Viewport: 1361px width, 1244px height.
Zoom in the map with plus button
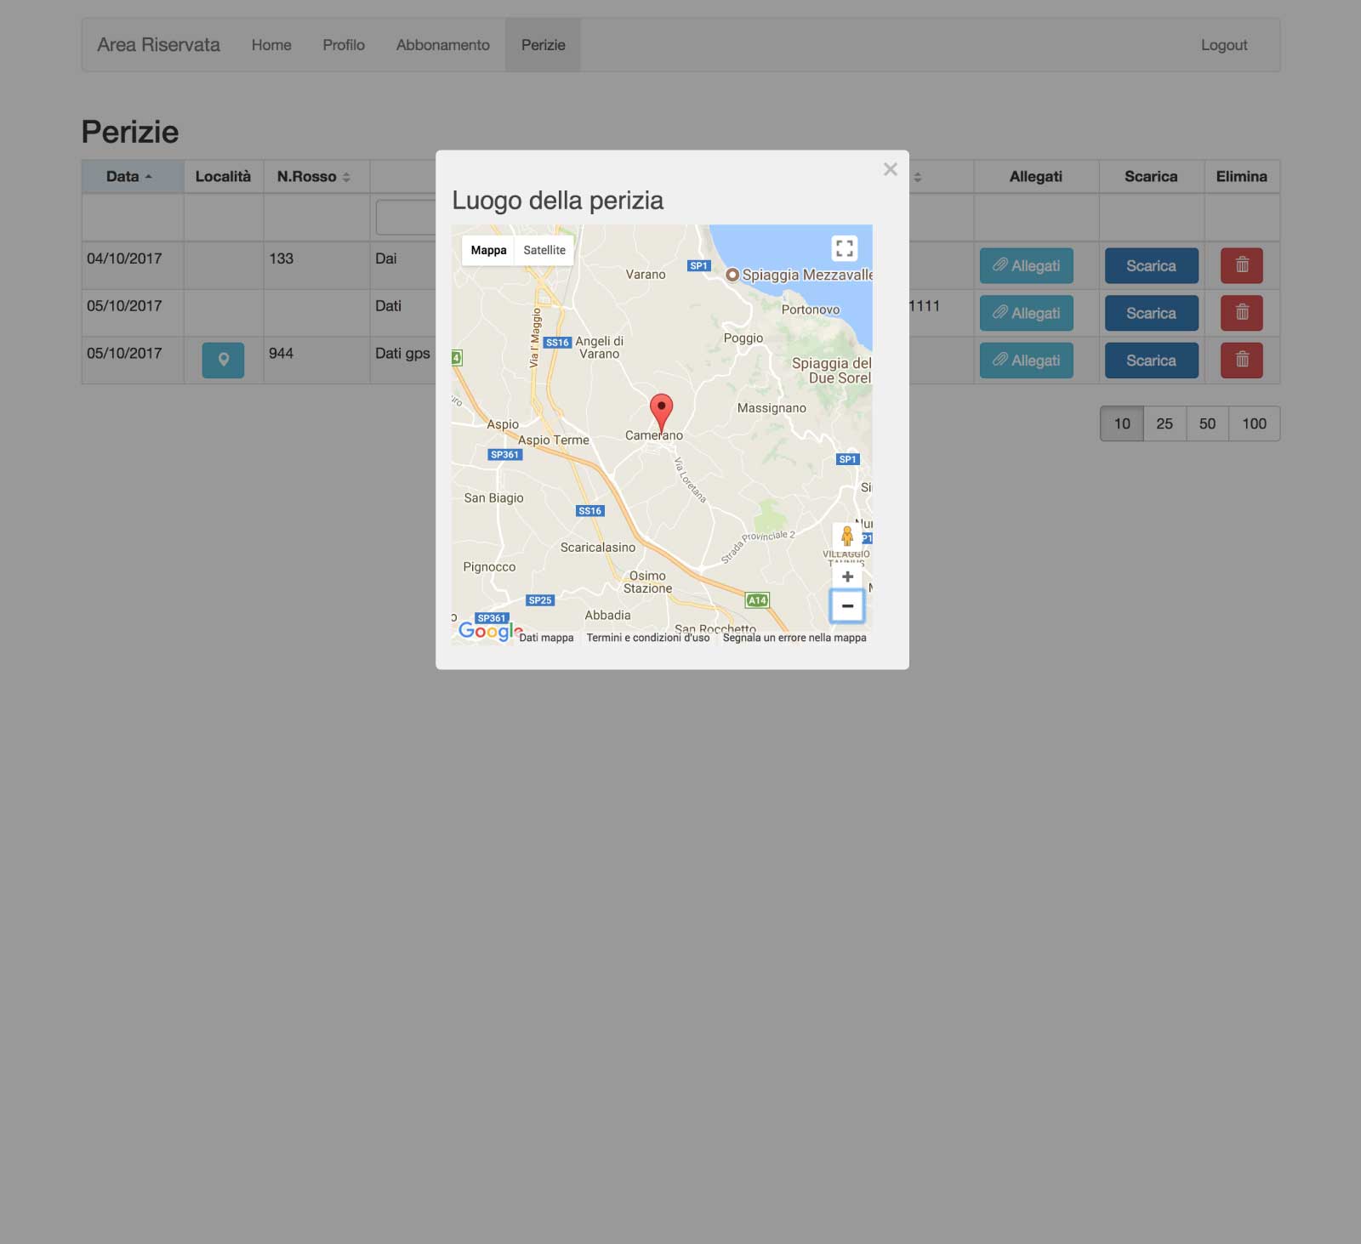pyautogui.click(x=847, y=577)
